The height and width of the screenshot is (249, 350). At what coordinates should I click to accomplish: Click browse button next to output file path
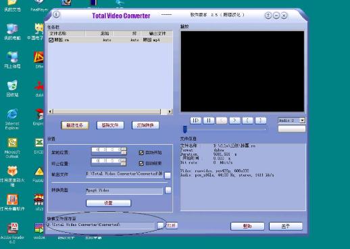(x=168, y=175)
